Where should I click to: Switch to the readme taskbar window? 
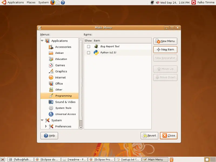click(75, 159)
